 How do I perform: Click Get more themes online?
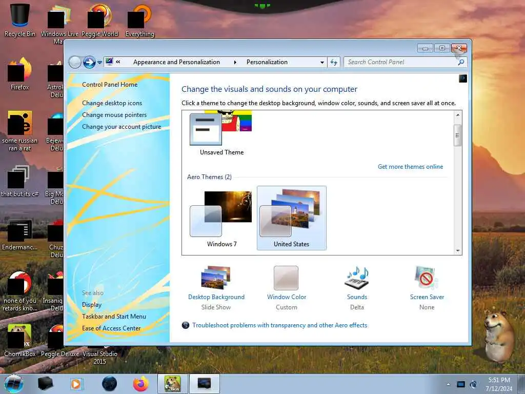410,167
